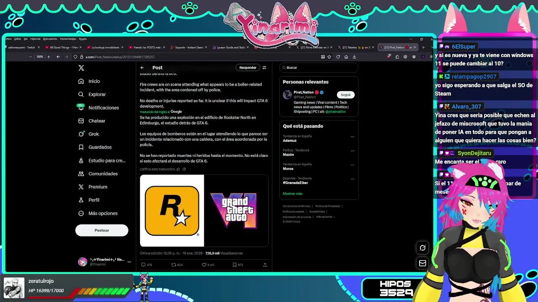Share the post via share icon
This screenshot has width=538, height=302.
(265, 265)
